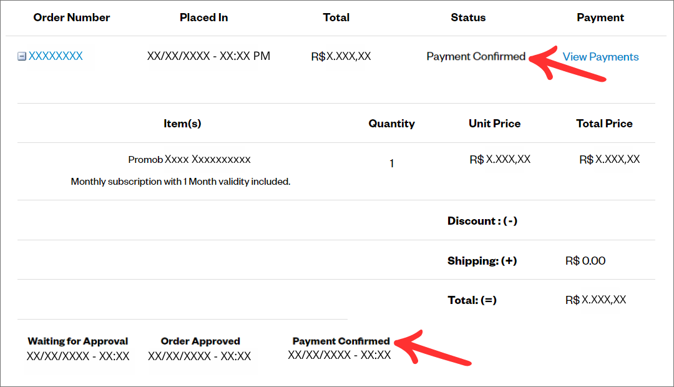Click the monthly subscription validity description
The image size is (674, 387).
pos(180,182)
